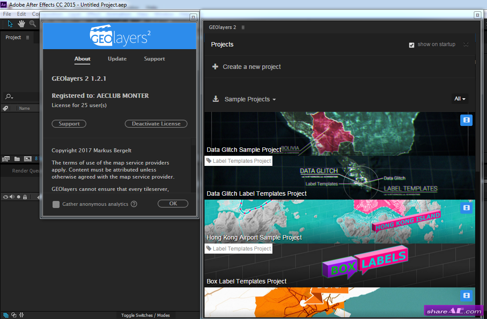Click the OK button in the About dialog
The width and height of the screenshot is (487, 319).
pyautogui.click(x=173, y=203)
